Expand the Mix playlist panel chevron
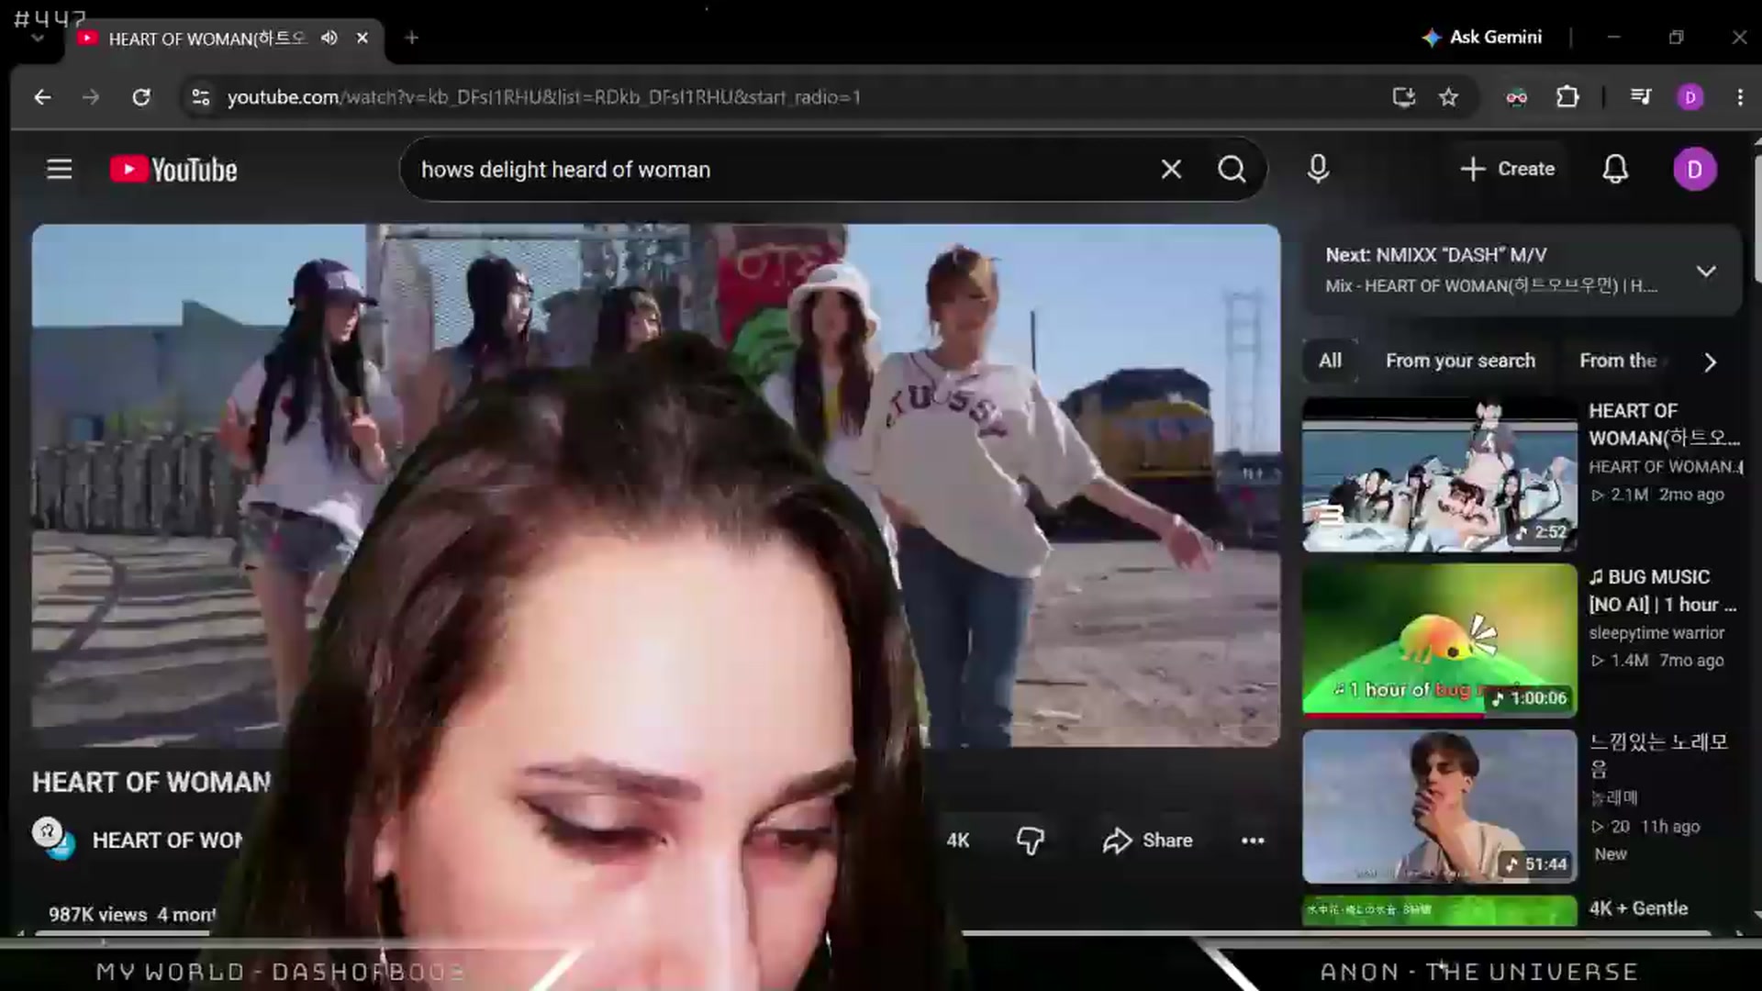The image size is (1762, 991). (x=1706, y=271)
